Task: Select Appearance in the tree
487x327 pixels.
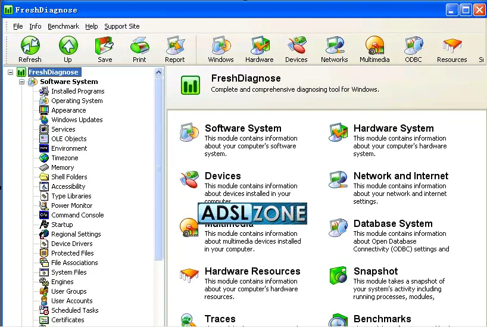Action: (68, 110)
